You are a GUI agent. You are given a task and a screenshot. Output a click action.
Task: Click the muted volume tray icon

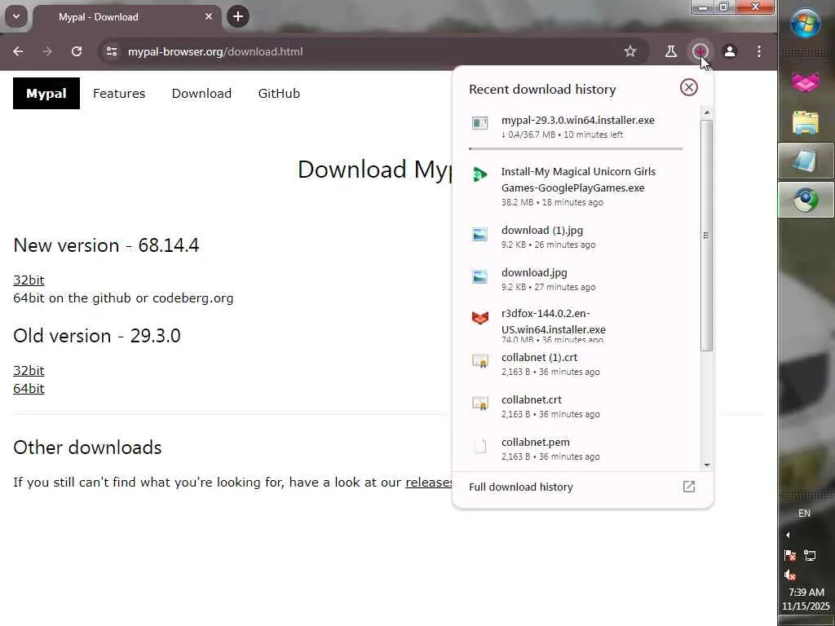coord(790,575)
